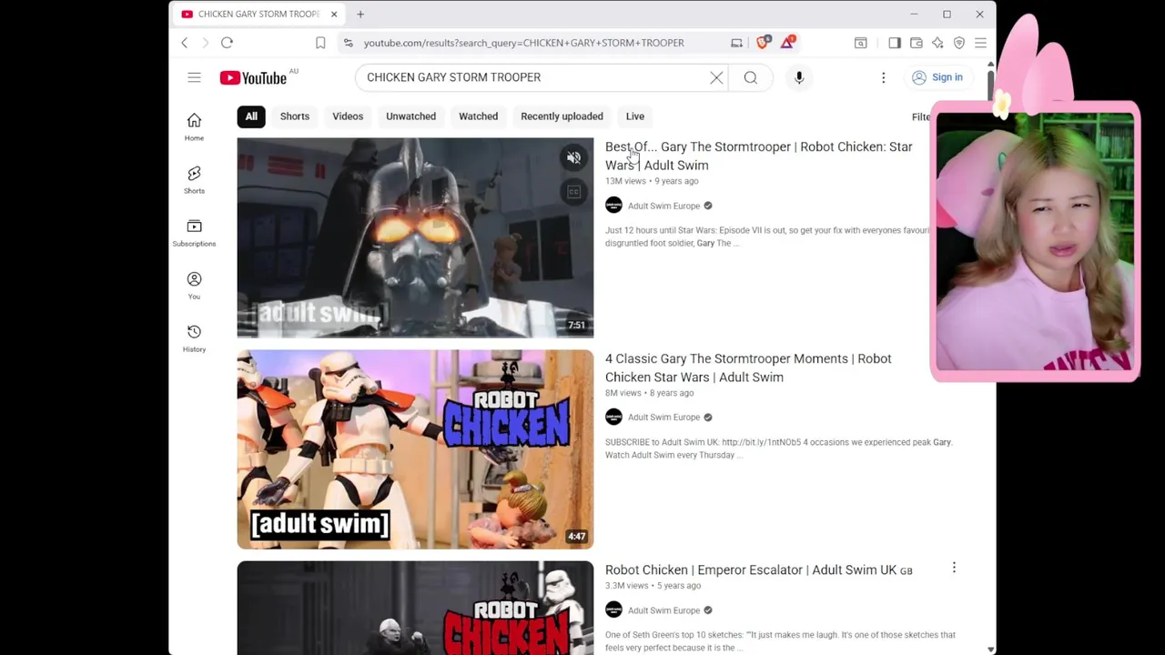Click '8M views · 8 years ago' text

[x=649, y=393]
